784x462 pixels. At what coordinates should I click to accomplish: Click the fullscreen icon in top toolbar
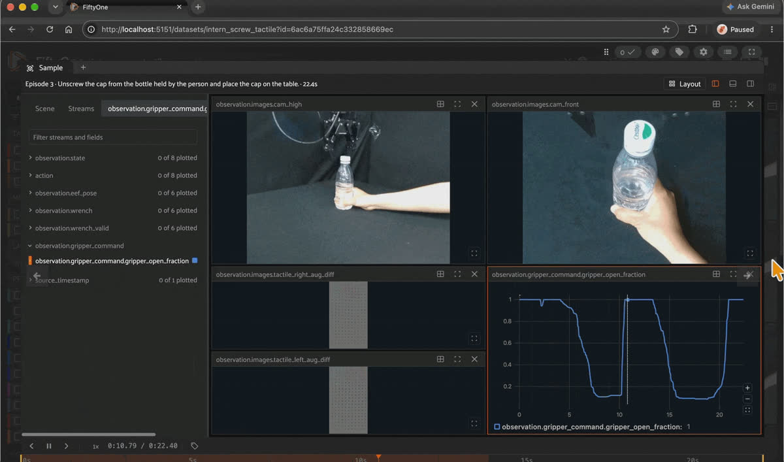click(751, 52)
